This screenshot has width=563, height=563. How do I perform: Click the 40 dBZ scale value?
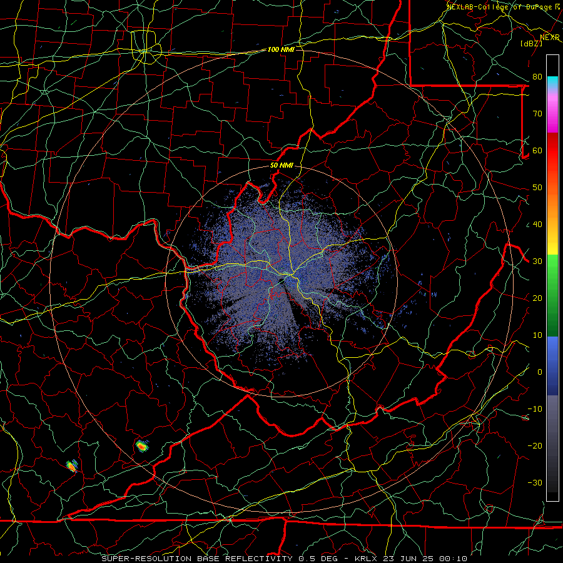click(x=537, y=225)
